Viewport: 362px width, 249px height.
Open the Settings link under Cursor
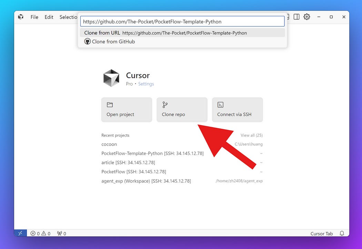click(x=146, y=84)
